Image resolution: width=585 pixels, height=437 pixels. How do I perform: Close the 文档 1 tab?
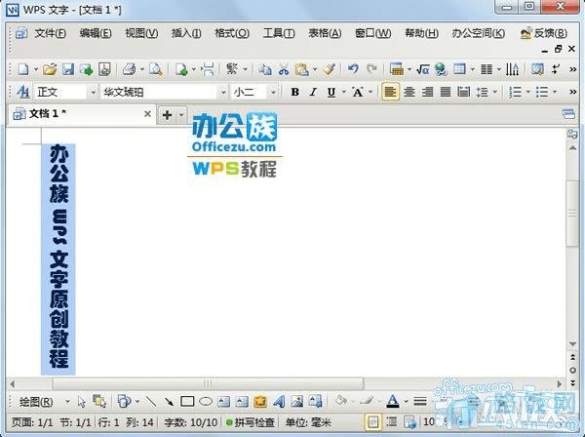(x=148, y=114)
